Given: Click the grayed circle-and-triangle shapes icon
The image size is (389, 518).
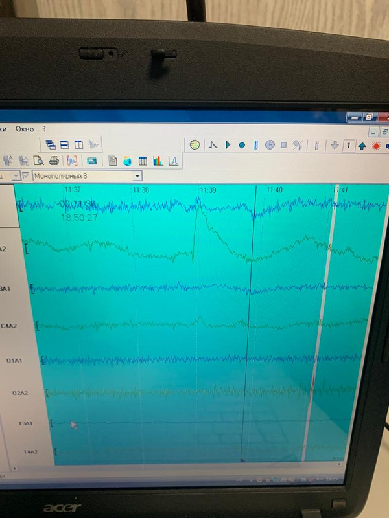Looking at the screenshot, I should pos(298,145).
